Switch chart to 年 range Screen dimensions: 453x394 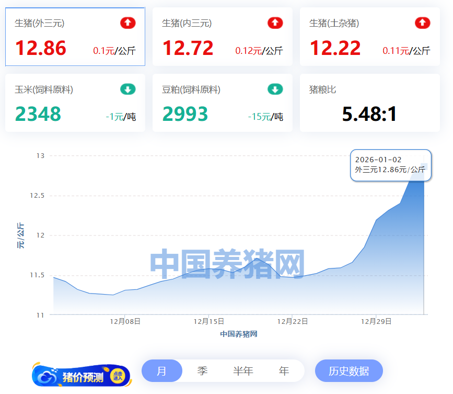[x=284, y=371]
